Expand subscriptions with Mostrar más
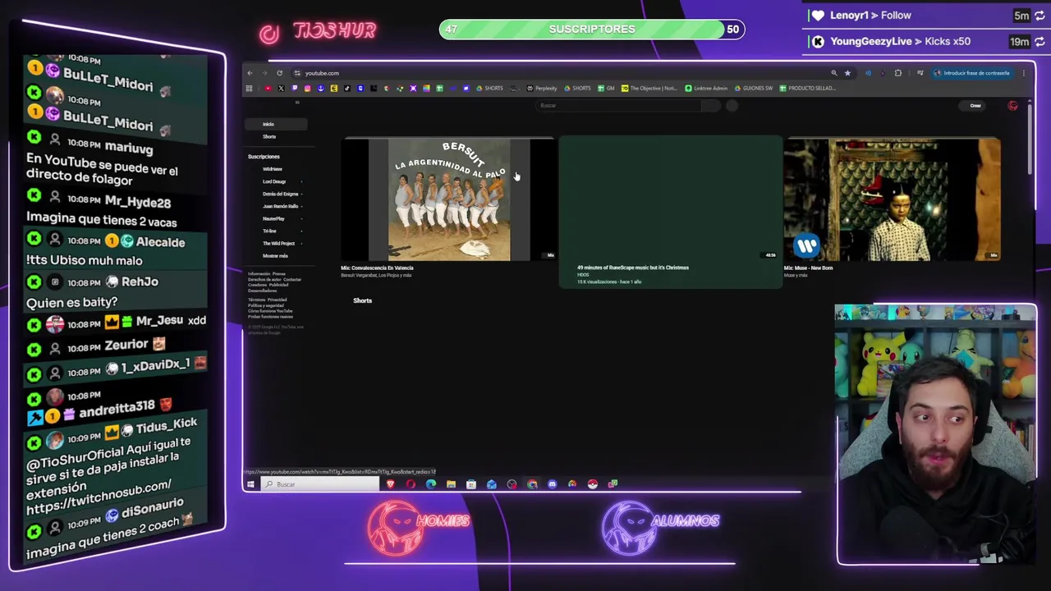This screenshot has height=591, width=1051. pyautogui.click(x=276, y=255)
